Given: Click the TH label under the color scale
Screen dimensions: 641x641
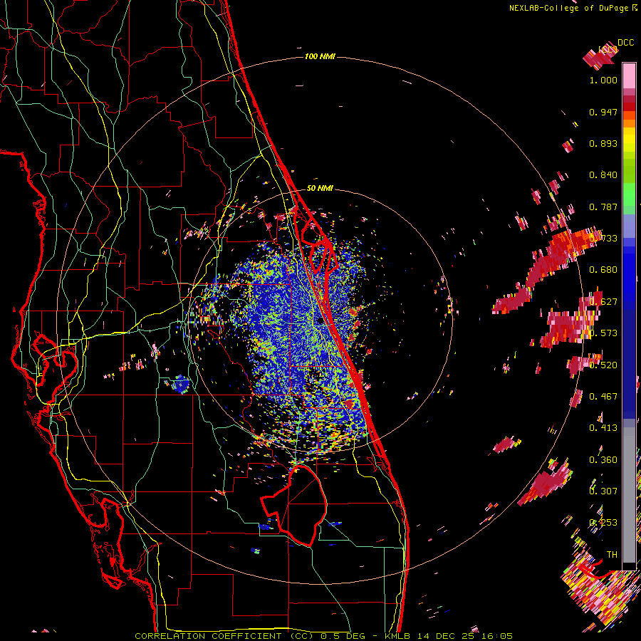Looking at the screenshot, I should coord(612,555).
